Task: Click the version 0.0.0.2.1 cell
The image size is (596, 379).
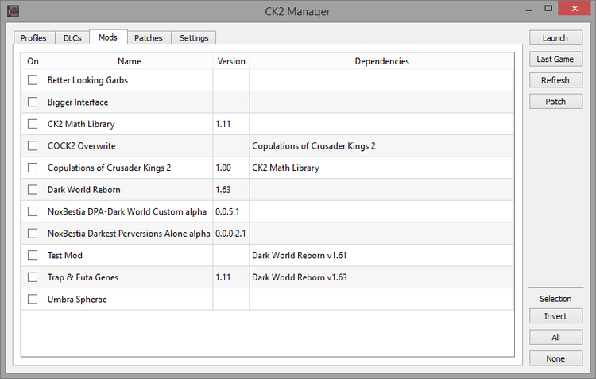Action: pos(230,234)
